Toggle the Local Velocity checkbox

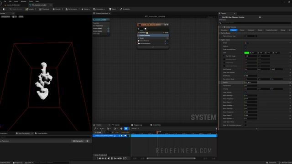(x=245, y=92)
